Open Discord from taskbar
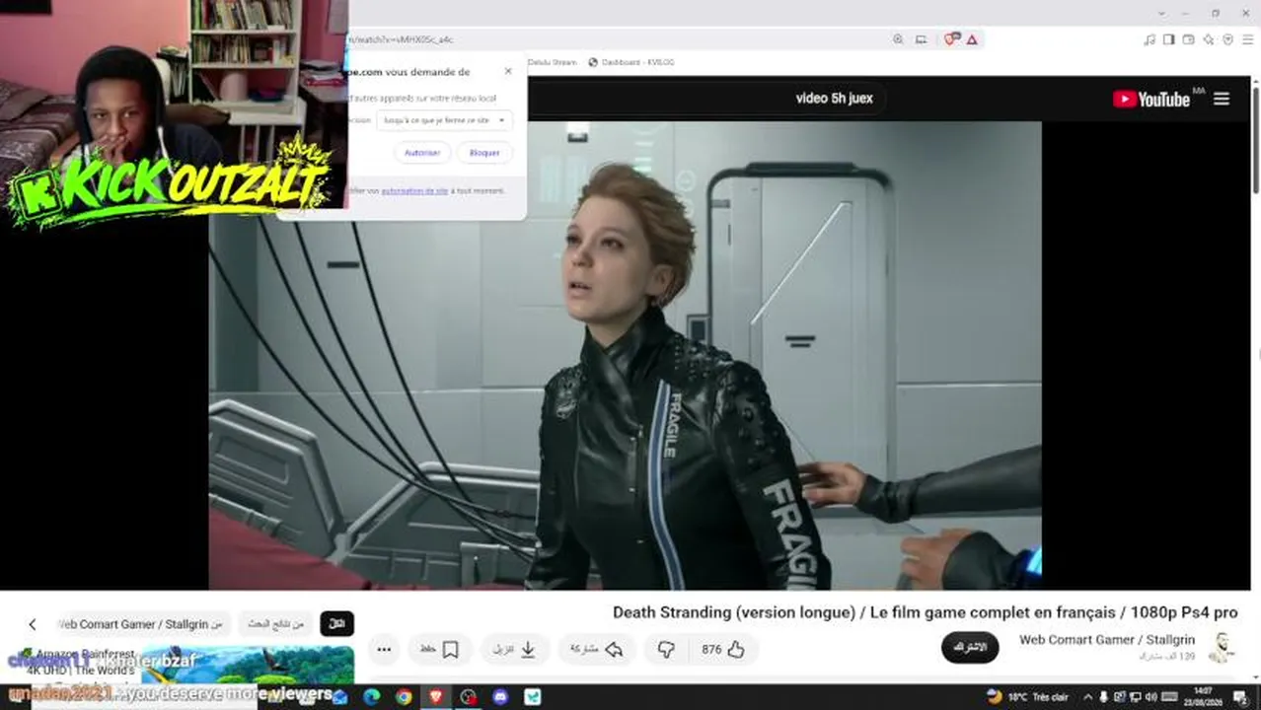The image size is (1261, 710). pyautogui.click(x=500, y=697)
